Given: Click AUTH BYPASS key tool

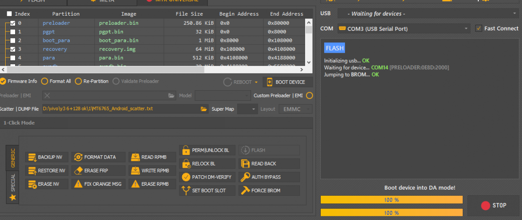Looking at the screenshot, I should [269, 177].
